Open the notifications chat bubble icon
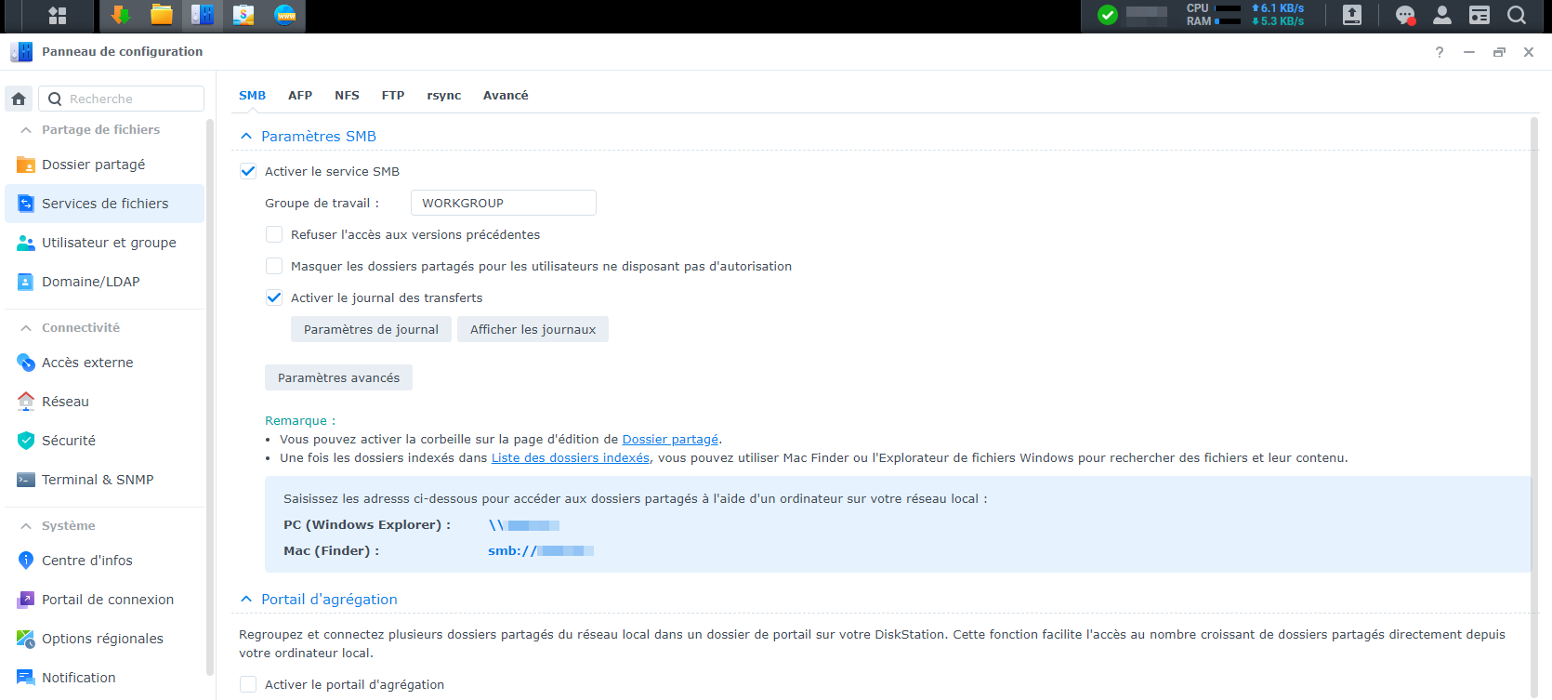The width and height of the screenshot is (1552, 700). point(1405,15)
